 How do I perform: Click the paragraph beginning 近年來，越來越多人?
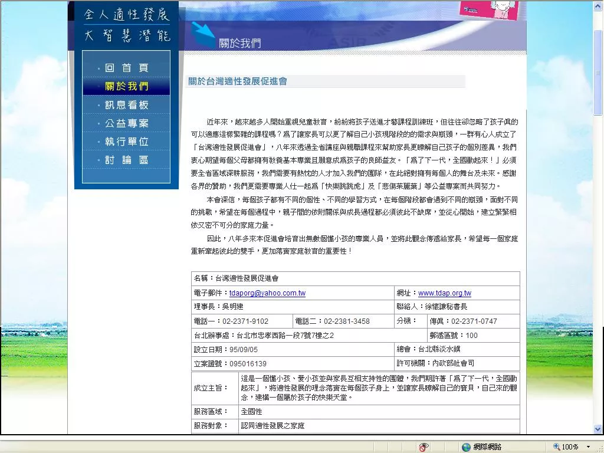[354, 154]
